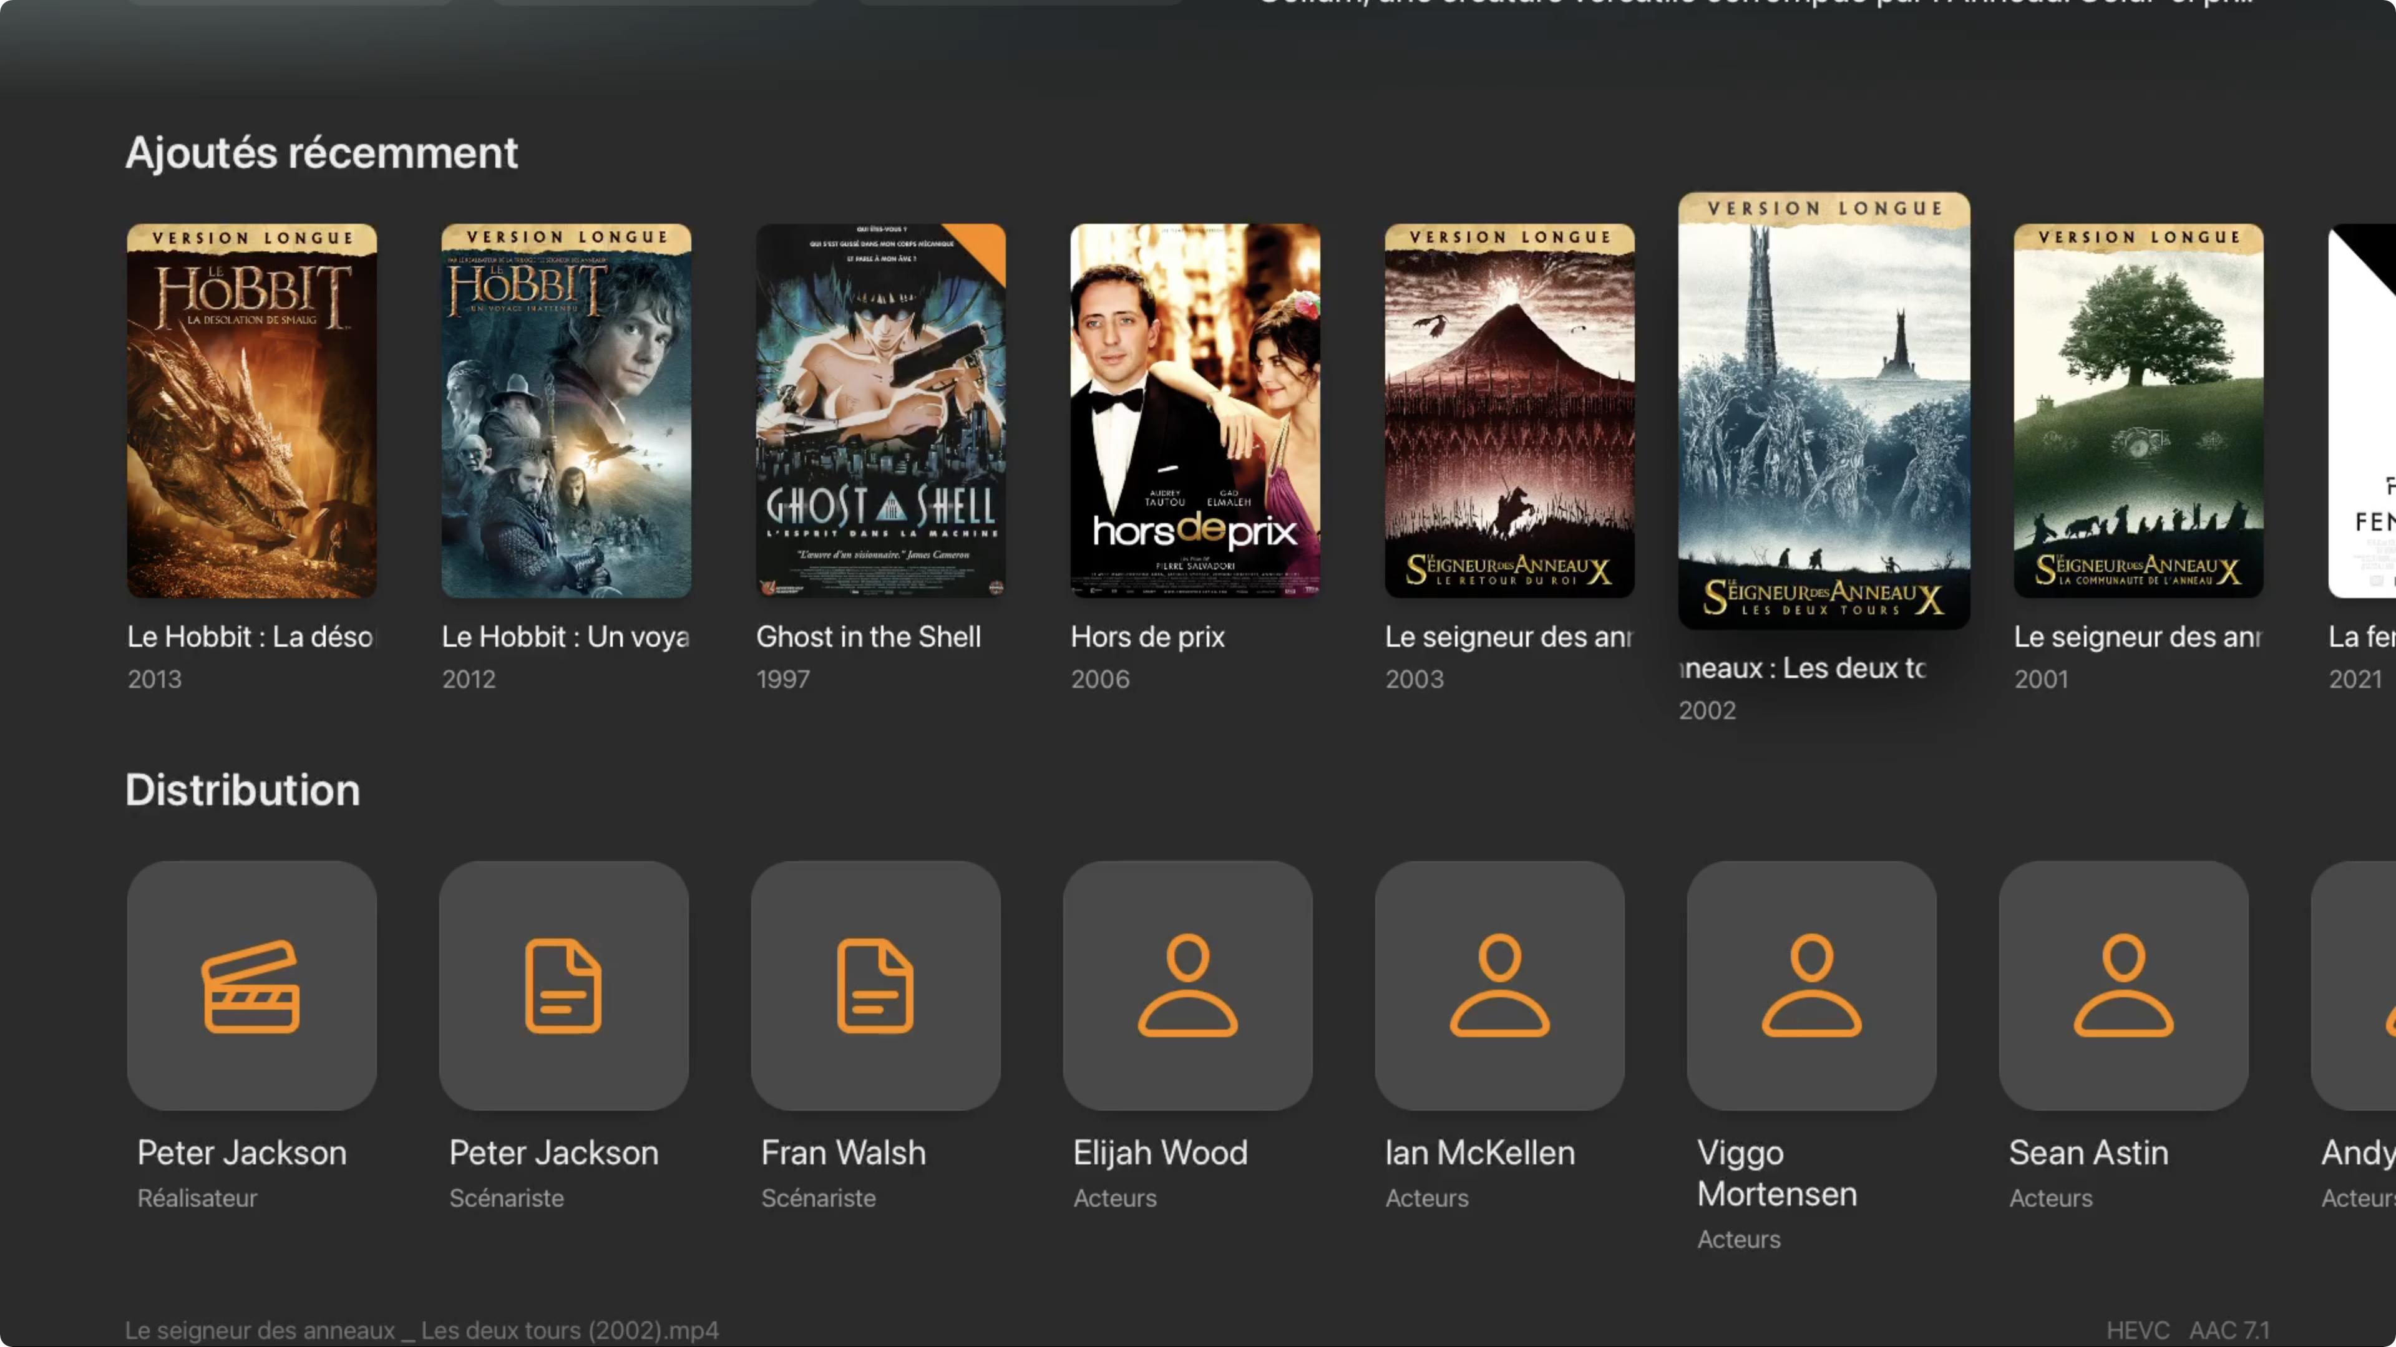Open Le Hobbit La désolation de Smaug poster
2396x1347 pixels.
point(251,410)
